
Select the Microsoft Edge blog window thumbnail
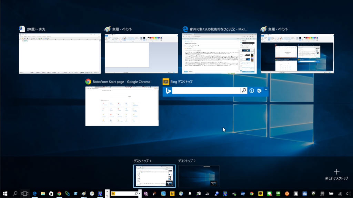click(x=219, y=54)
